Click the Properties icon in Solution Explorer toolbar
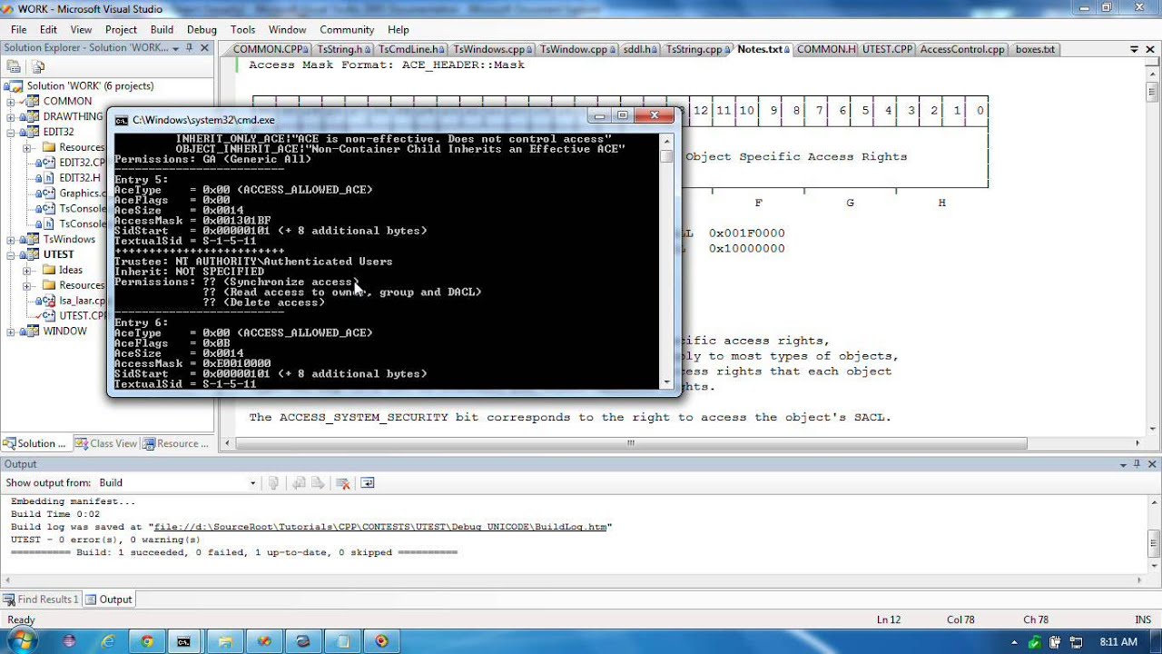 click(x=14, y=66)
